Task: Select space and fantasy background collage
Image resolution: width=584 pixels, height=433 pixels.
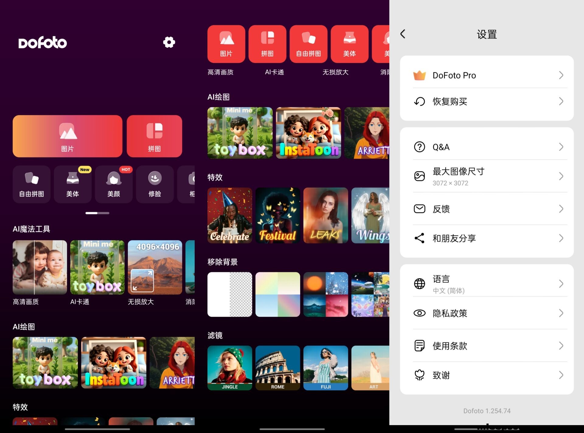Action: pyautogui.click(x=370, y=294)
